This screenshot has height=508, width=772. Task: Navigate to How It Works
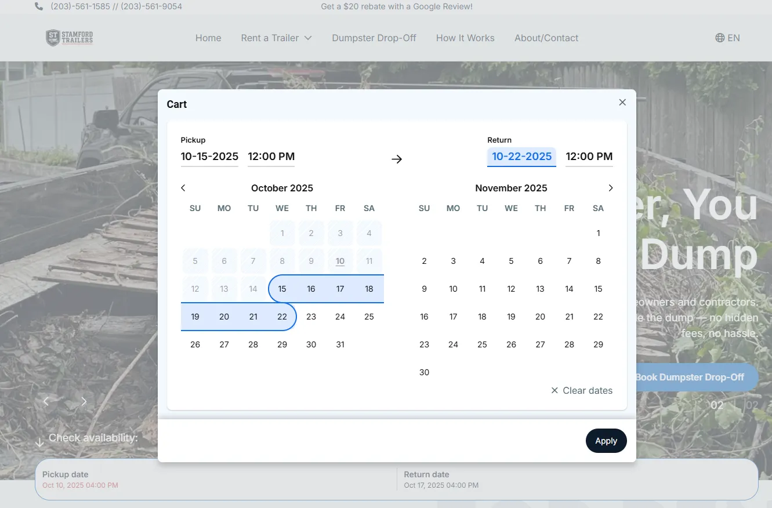[x=465, y=38]
